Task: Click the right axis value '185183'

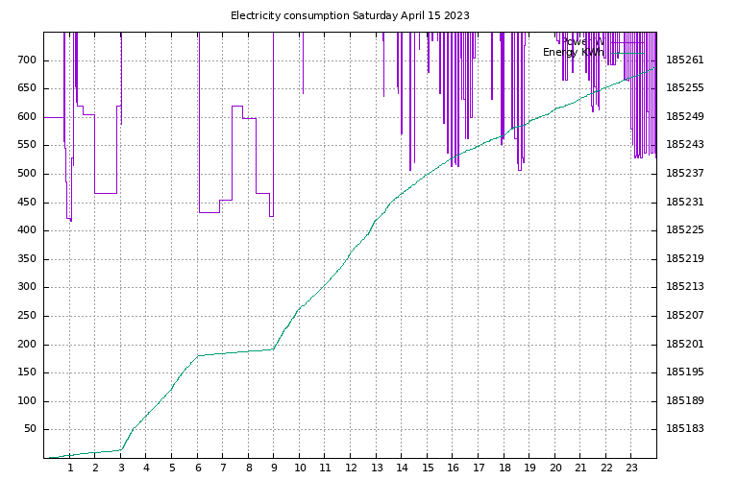Action: (685, 429)
